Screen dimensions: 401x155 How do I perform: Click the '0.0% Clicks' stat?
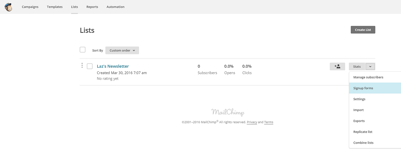coord(247,69)
